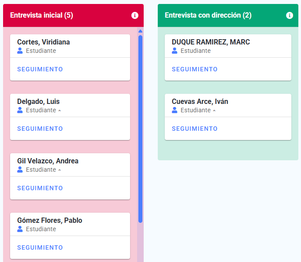Collapse Estudiante chevron on Delgado, Luis card

(59, 111)
